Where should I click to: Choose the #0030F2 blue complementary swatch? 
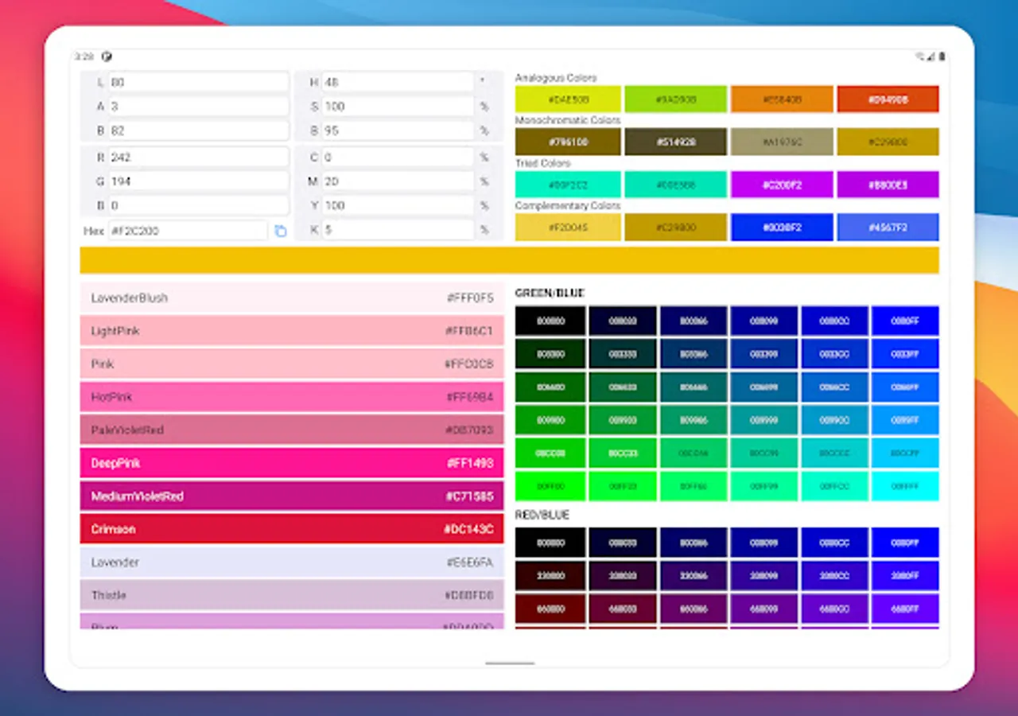coord(782,227)
